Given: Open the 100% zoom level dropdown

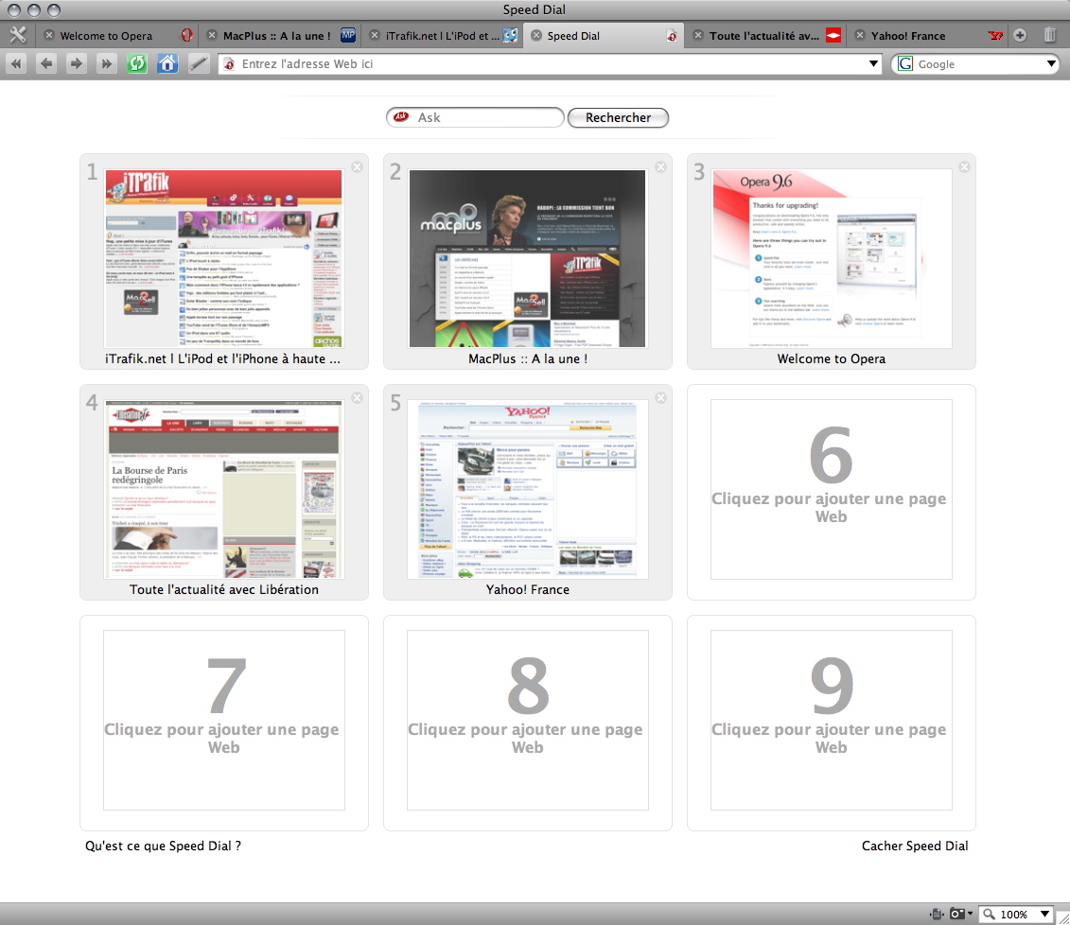Looking at the screenshot, I should 1044,914.
